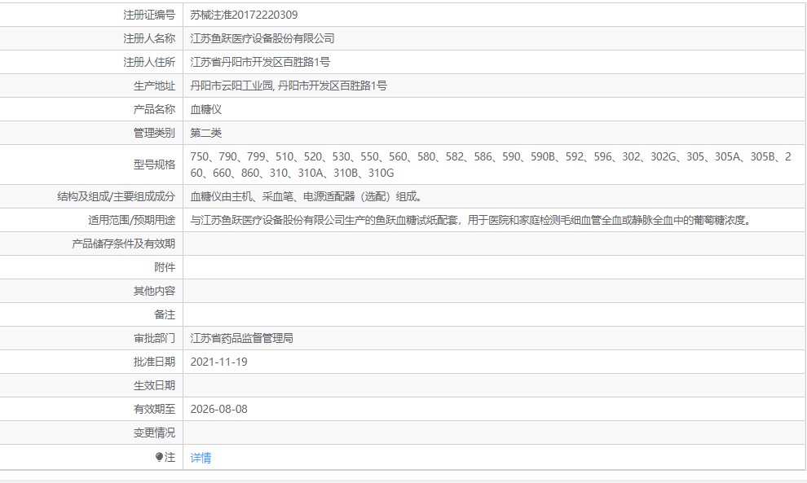
Task: Click the 备注 label
Action: pos(165,314)
